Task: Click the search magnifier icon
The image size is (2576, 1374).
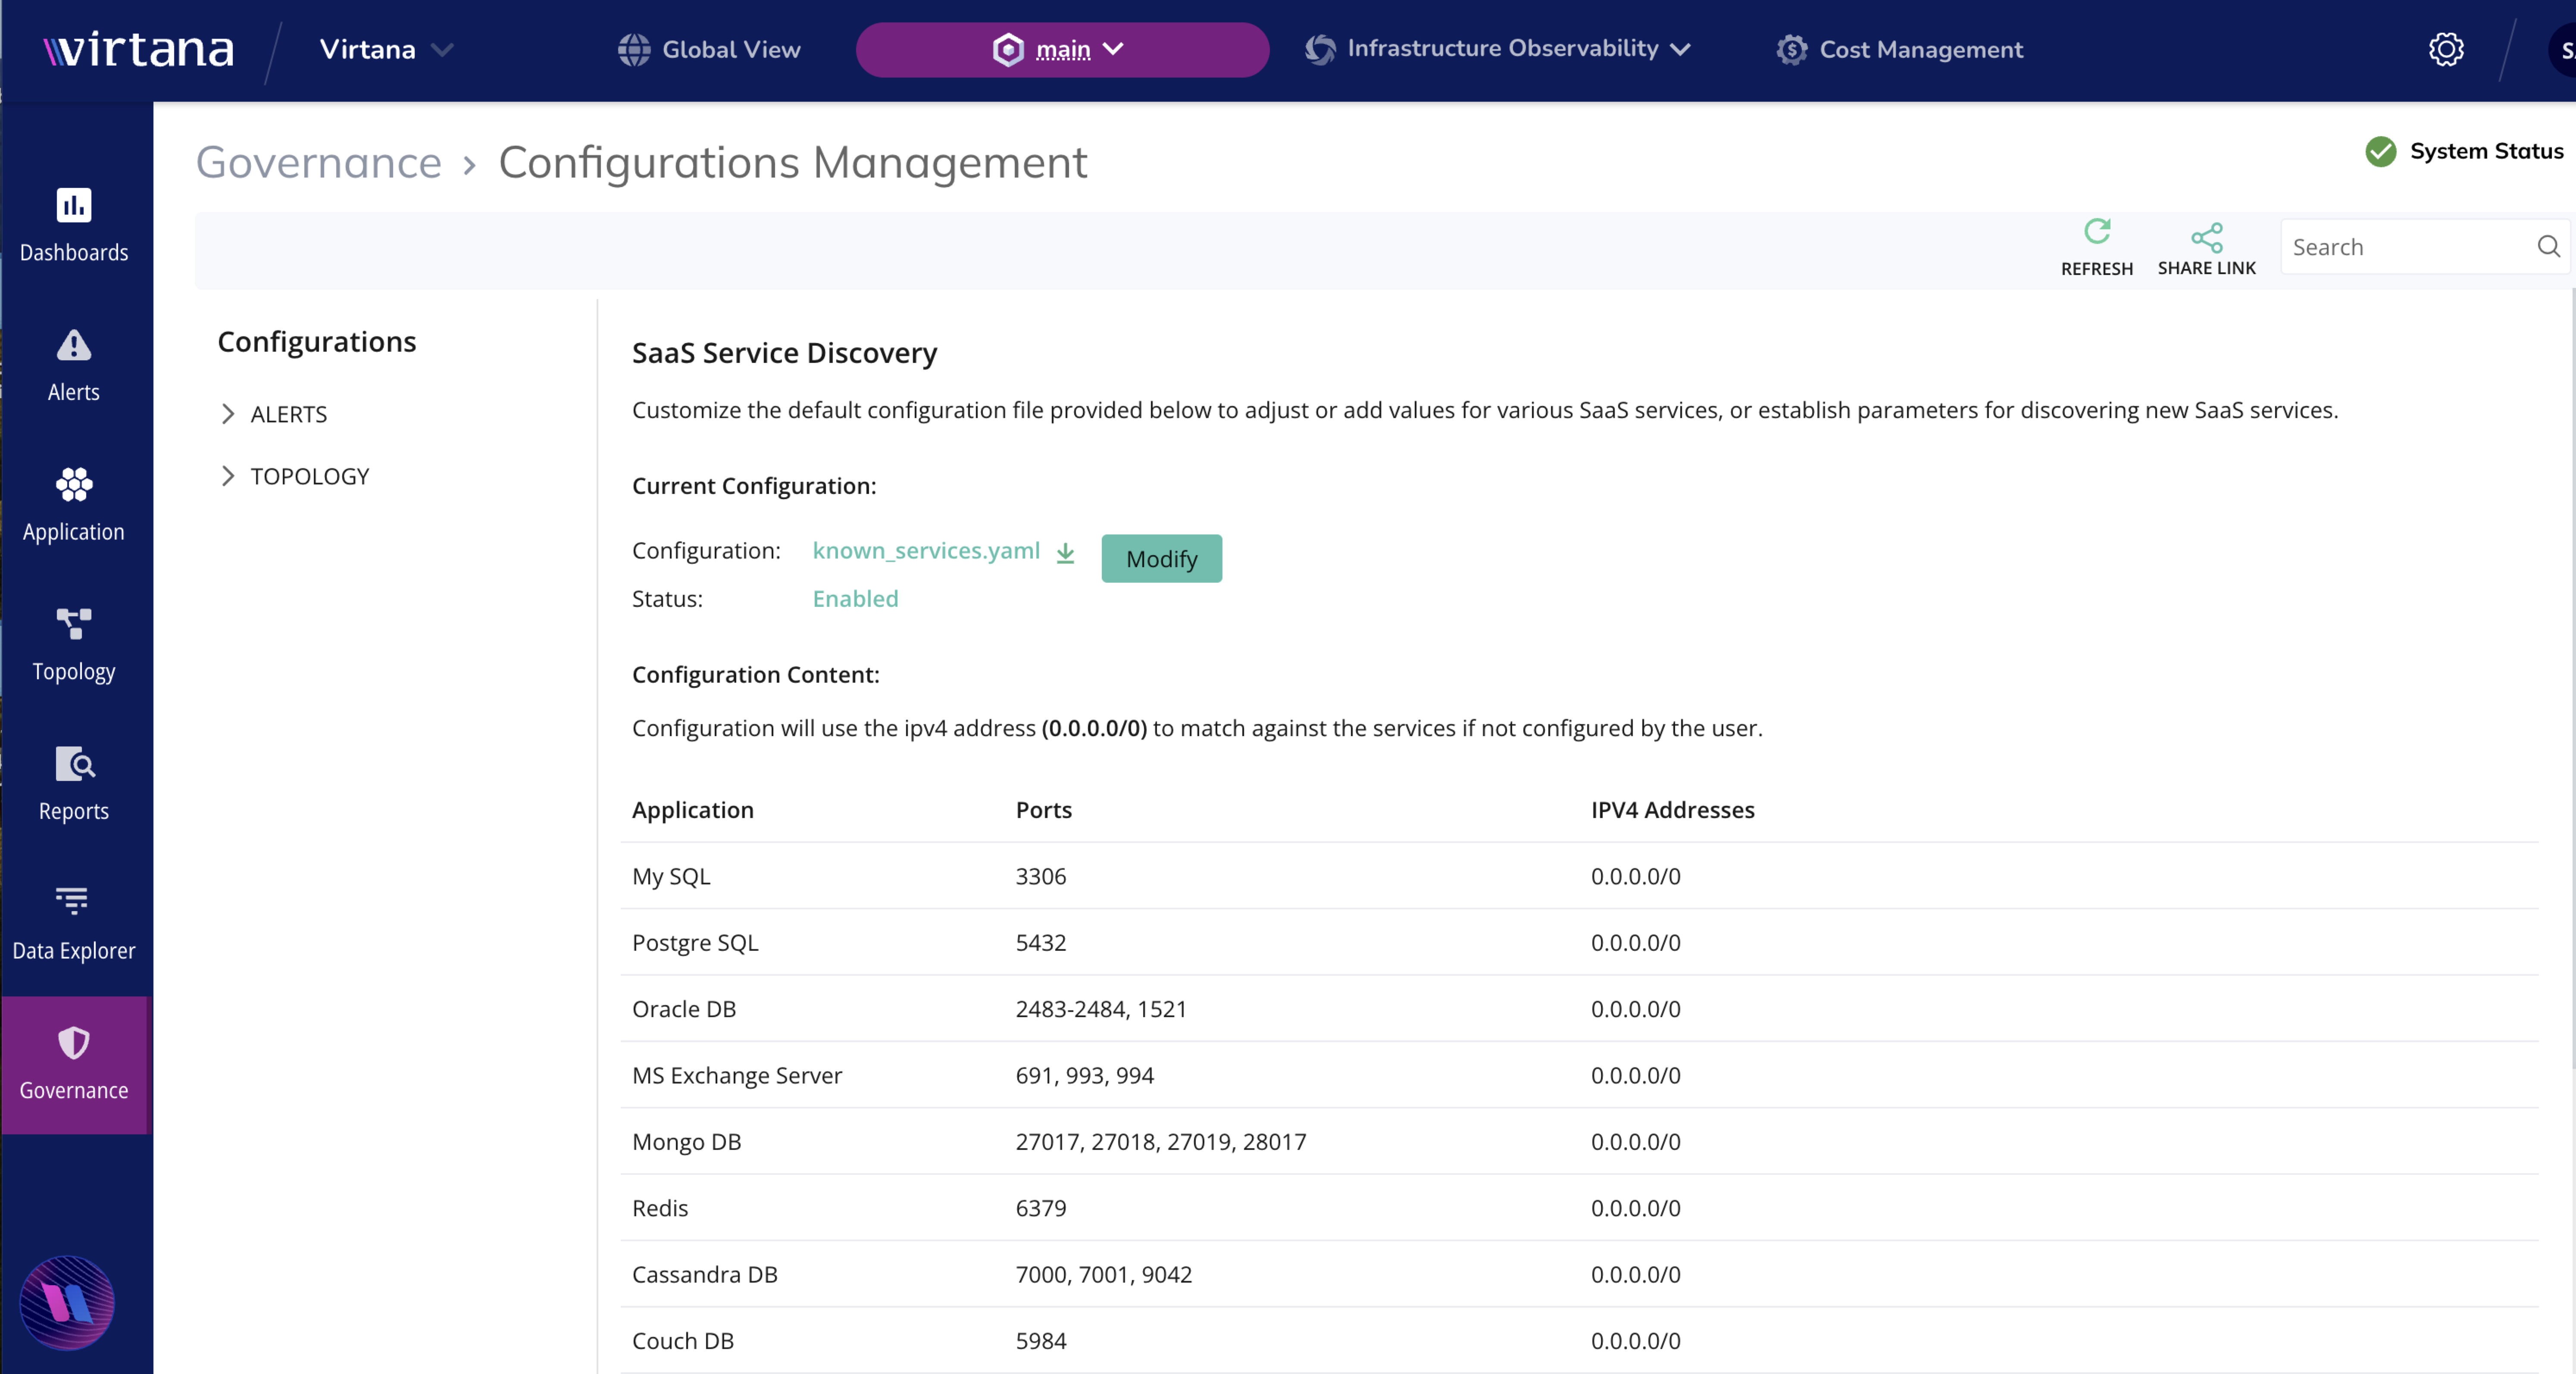Action: click(x=2549, y=246)
